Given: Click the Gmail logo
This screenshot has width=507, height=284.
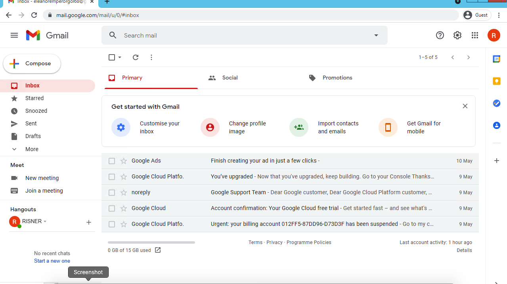Looking at the screenshot, I should pyautogui.click(x=47, y=35).
